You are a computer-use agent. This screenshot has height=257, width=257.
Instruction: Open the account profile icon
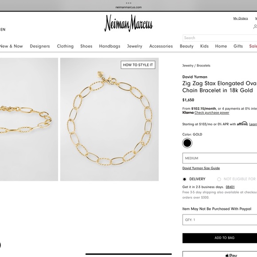click(x=255, y=27)
